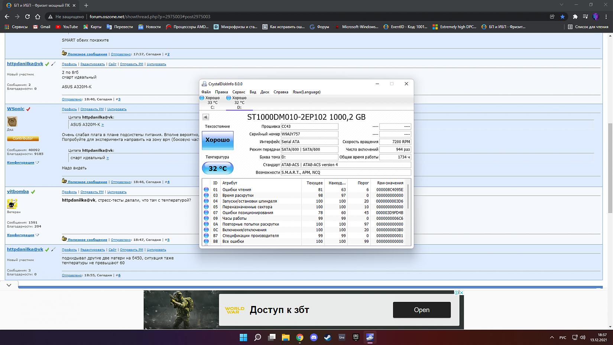
Task: Collapse the ad banner with the chevron
Action: (9, 285)
